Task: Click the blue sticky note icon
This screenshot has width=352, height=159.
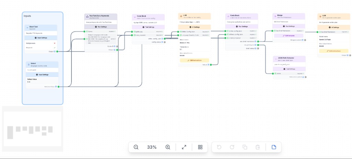Action: (x=274, y=147)
